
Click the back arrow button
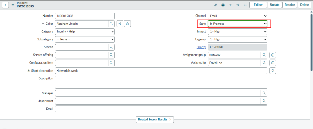click(x=6, y=5)
